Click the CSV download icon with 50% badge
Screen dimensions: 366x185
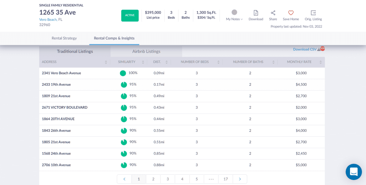[x=322, y=49]
